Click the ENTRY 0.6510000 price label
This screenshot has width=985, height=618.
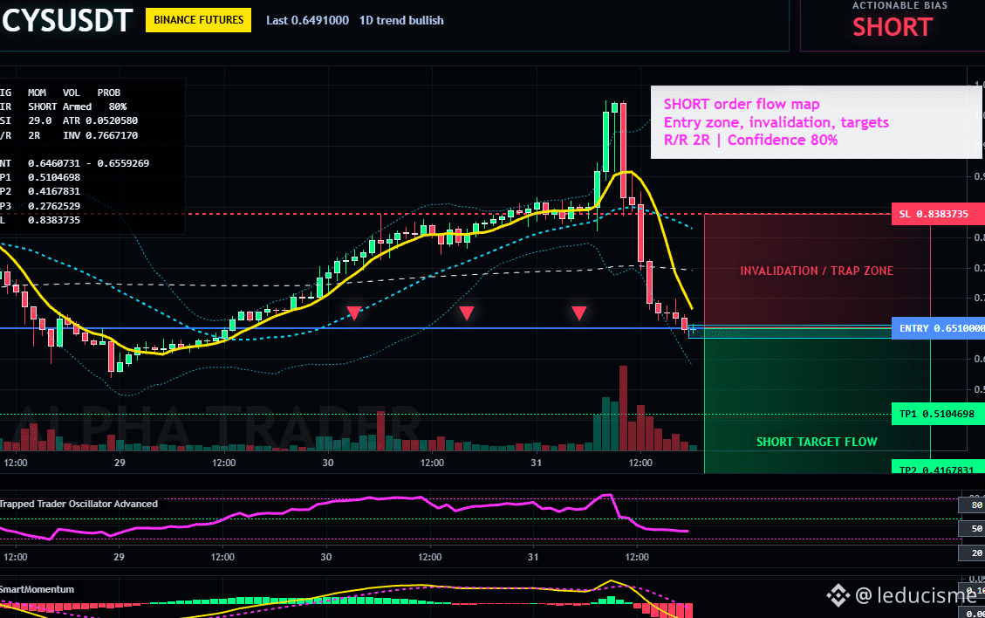pos(938,328)
